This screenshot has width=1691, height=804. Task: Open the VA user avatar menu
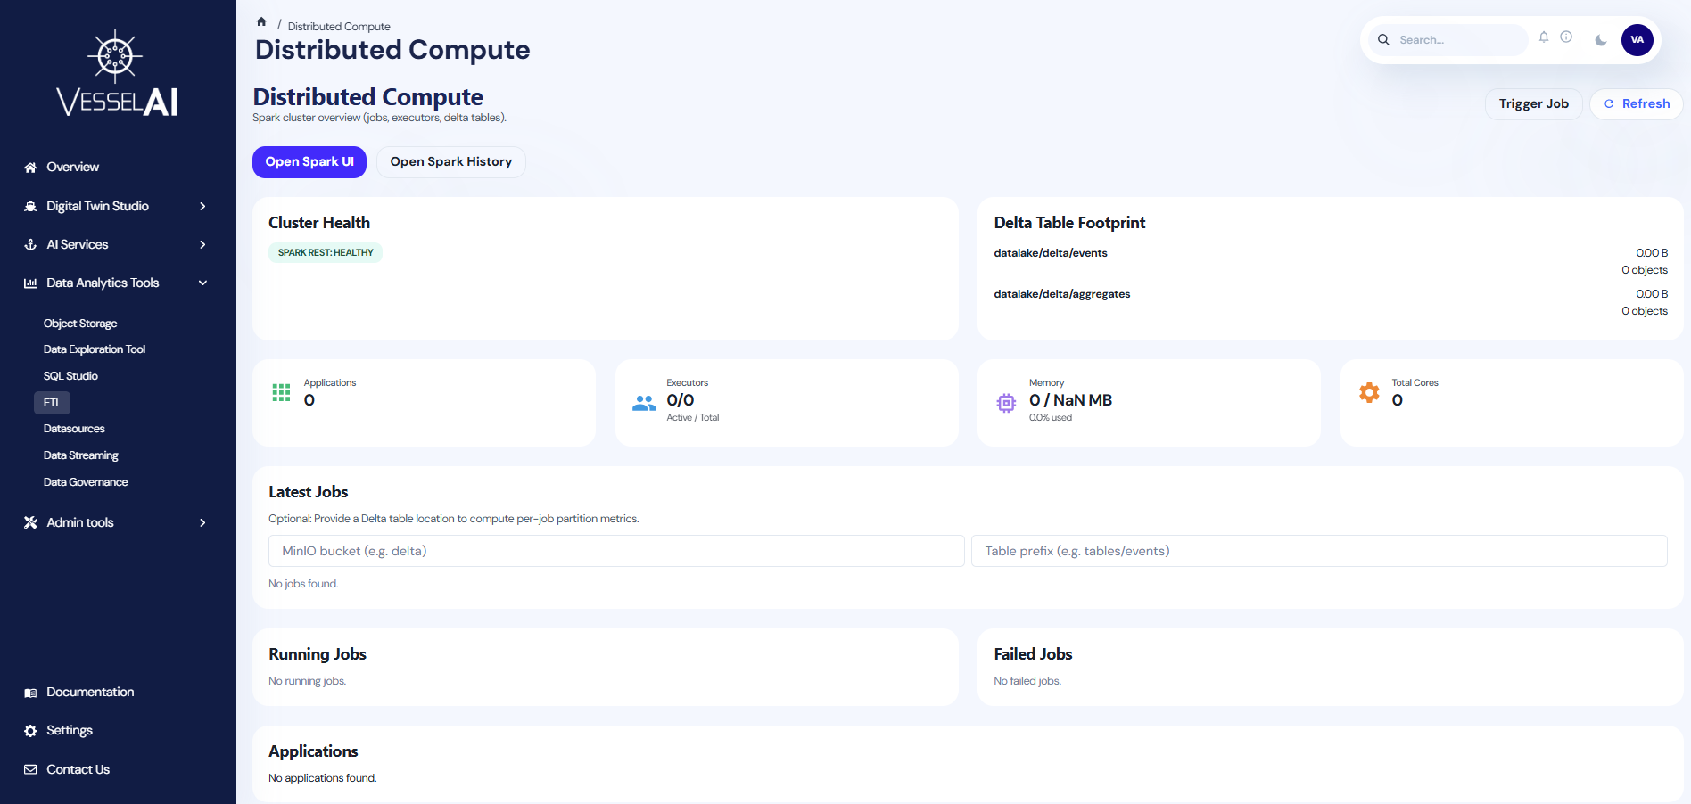(x=1637, y=40)
